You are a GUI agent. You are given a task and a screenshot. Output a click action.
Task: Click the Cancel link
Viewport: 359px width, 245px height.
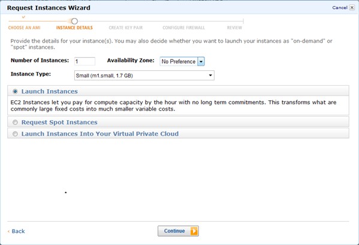340,8
